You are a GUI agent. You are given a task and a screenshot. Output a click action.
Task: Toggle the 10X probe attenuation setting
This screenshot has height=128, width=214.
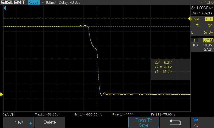pyautogui.click(x=196, y=45)
